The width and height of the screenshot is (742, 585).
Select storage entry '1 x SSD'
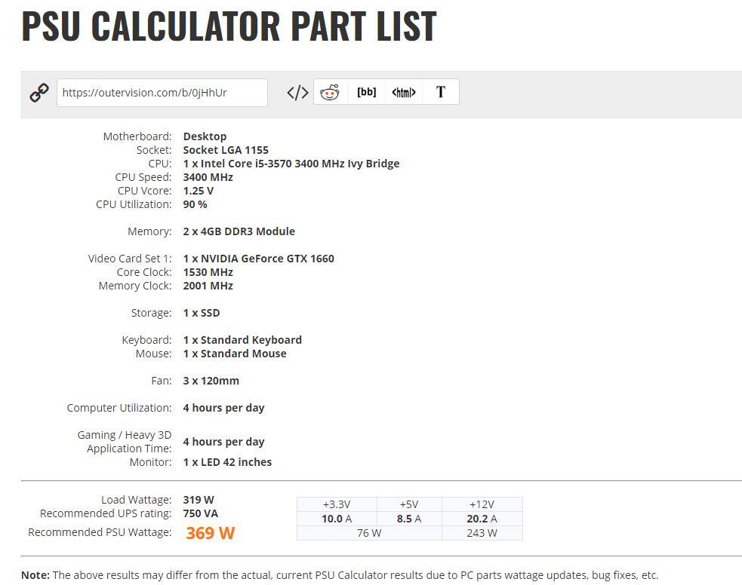[202, 313]
